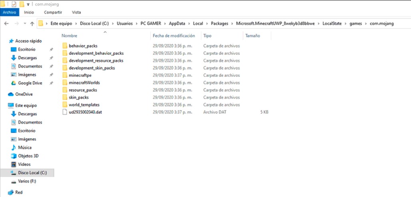This screenshot has height=197, width=411.
Task: Select the behavior_packs folder icon
Action: point(65,46)
